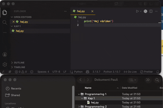Close hej.py in Open Editors list
This screenshot has width=163, height=108.
(x=14, y=22)
